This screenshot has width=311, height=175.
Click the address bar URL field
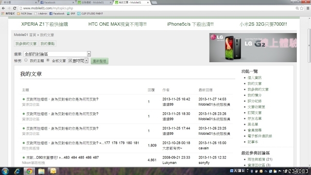point(156,8)
